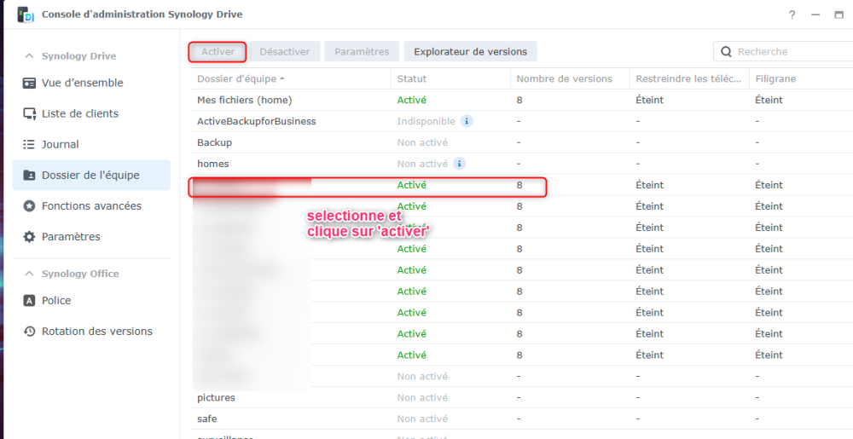Open Explorateur de versions
The height and width of the screenshot is (439, 853).
[470, 52]
